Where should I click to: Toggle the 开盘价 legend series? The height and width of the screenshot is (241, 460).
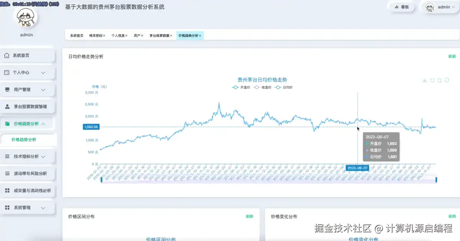point(241,87)
